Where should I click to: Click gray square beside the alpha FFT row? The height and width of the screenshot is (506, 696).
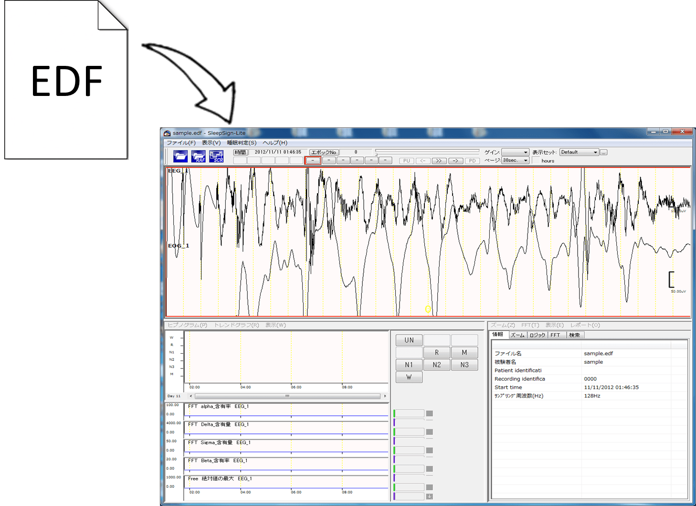pos(429,413)
